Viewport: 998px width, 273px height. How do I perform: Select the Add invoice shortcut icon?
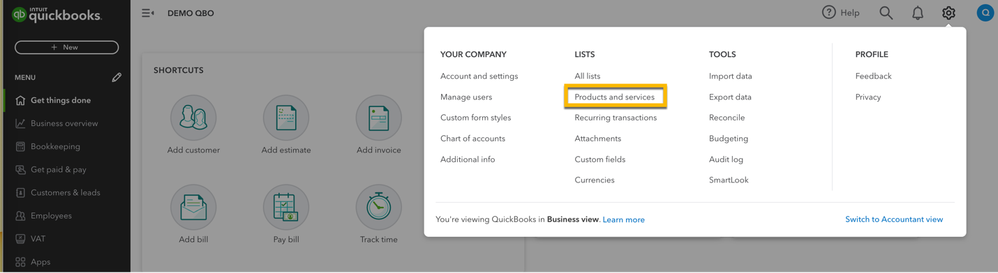[379, 118]
